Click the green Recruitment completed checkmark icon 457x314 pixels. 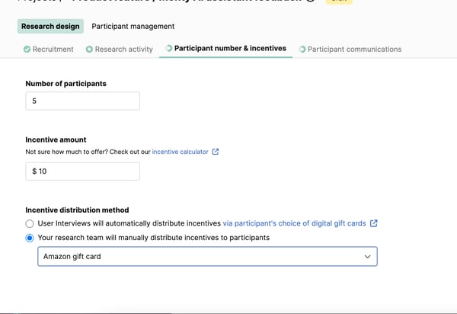pos(27,50)
